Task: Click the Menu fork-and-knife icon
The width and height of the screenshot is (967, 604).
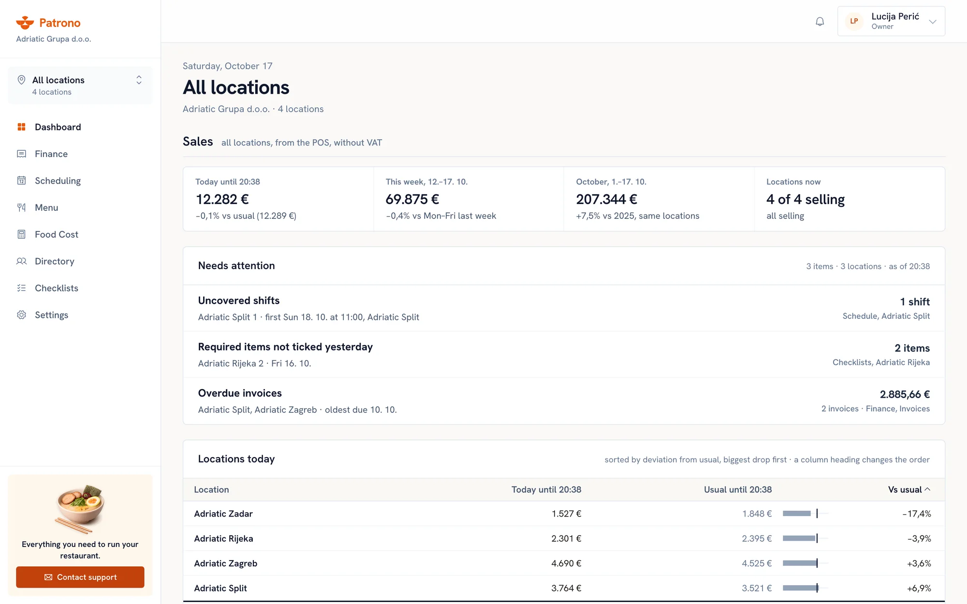Action: pyautogui.click(x=21, y=207)
